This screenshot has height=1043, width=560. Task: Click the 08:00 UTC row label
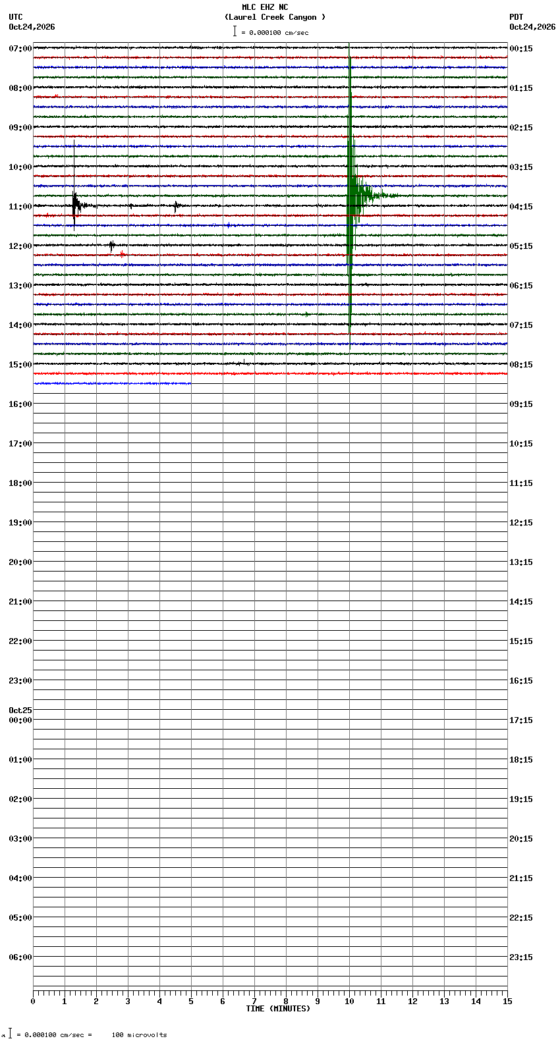coord(20,88)
